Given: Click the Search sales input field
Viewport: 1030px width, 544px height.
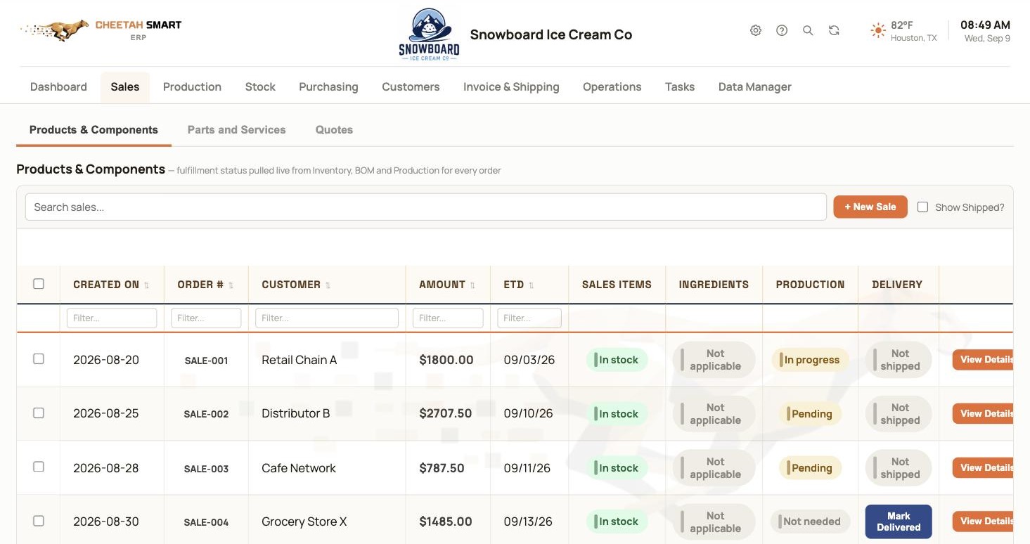Looking at the screenshot, I should [426, 207].
